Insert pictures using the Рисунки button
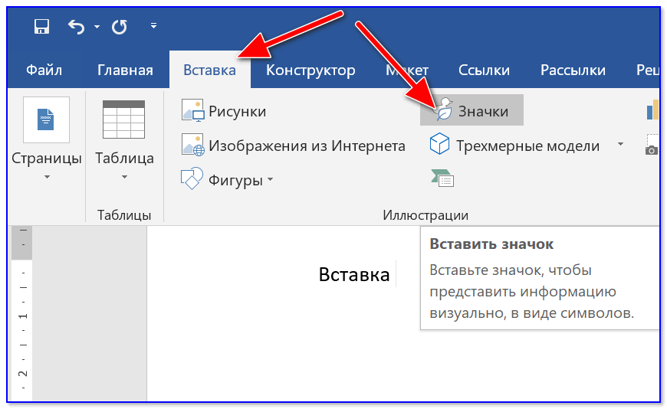This screenshot has width=667, height=409. 224,111
